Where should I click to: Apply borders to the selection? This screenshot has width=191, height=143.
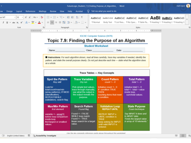83,22
